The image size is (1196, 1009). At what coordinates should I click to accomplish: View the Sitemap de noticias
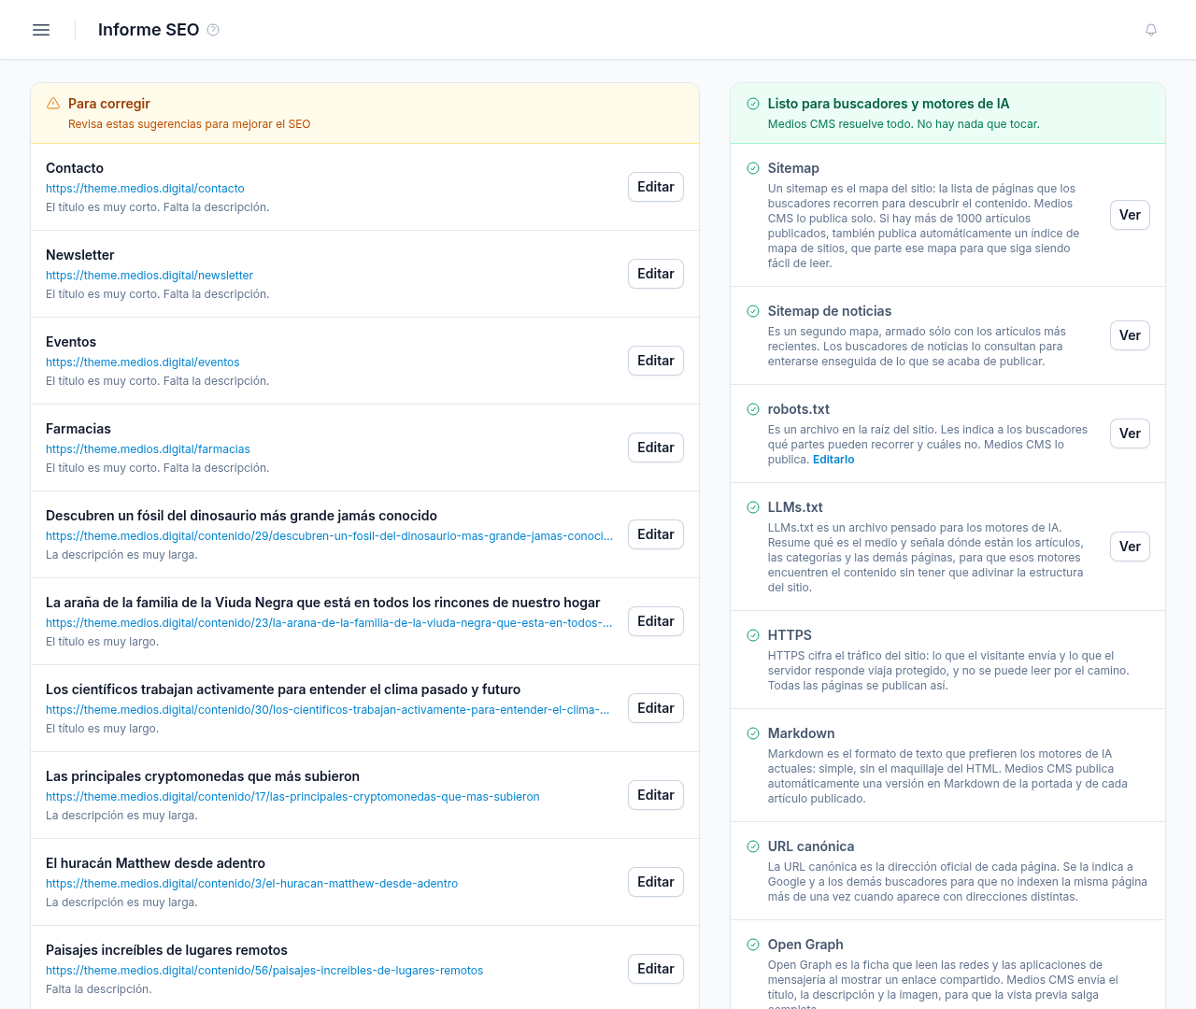click(1130, 335)
